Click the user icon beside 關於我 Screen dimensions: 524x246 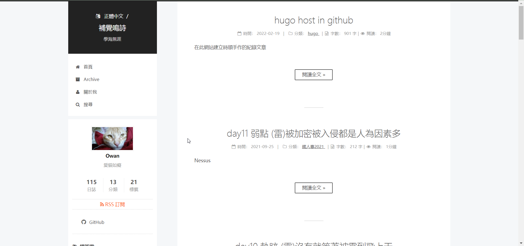pyautogui.click(x=78, y=92)
